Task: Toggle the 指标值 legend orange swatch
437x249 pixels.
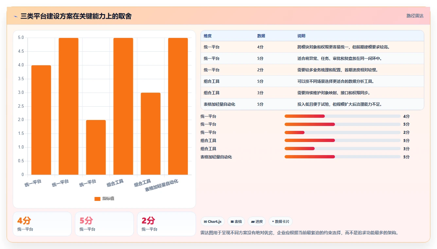Action: point(97,199)
